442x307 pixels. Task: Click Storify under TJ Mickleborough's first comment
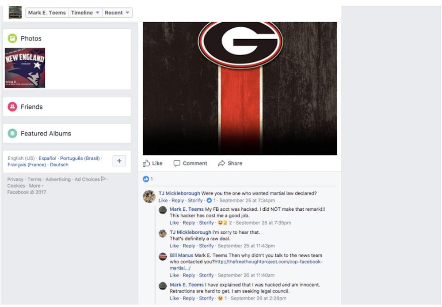click(x=195, y=201)
